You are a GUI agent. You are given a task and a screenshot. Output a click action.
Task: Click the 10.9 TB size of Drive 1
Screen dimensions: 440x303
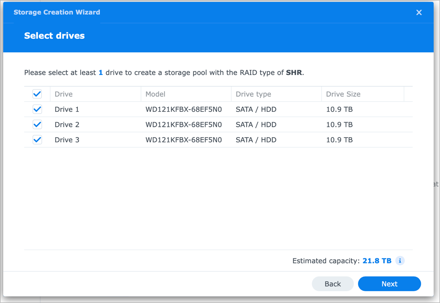click(339, 110)
